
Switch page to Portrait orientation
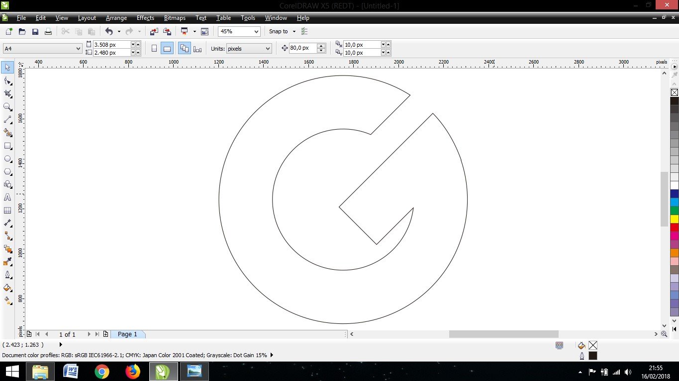pyautogui.click(x=154, y=48)
